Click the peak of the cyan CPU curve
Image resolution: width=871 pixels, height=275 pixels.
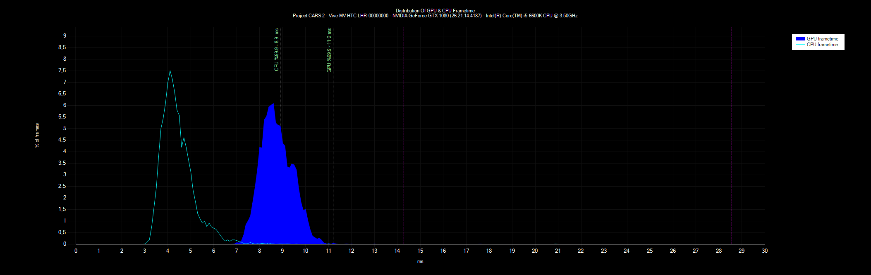170,71
